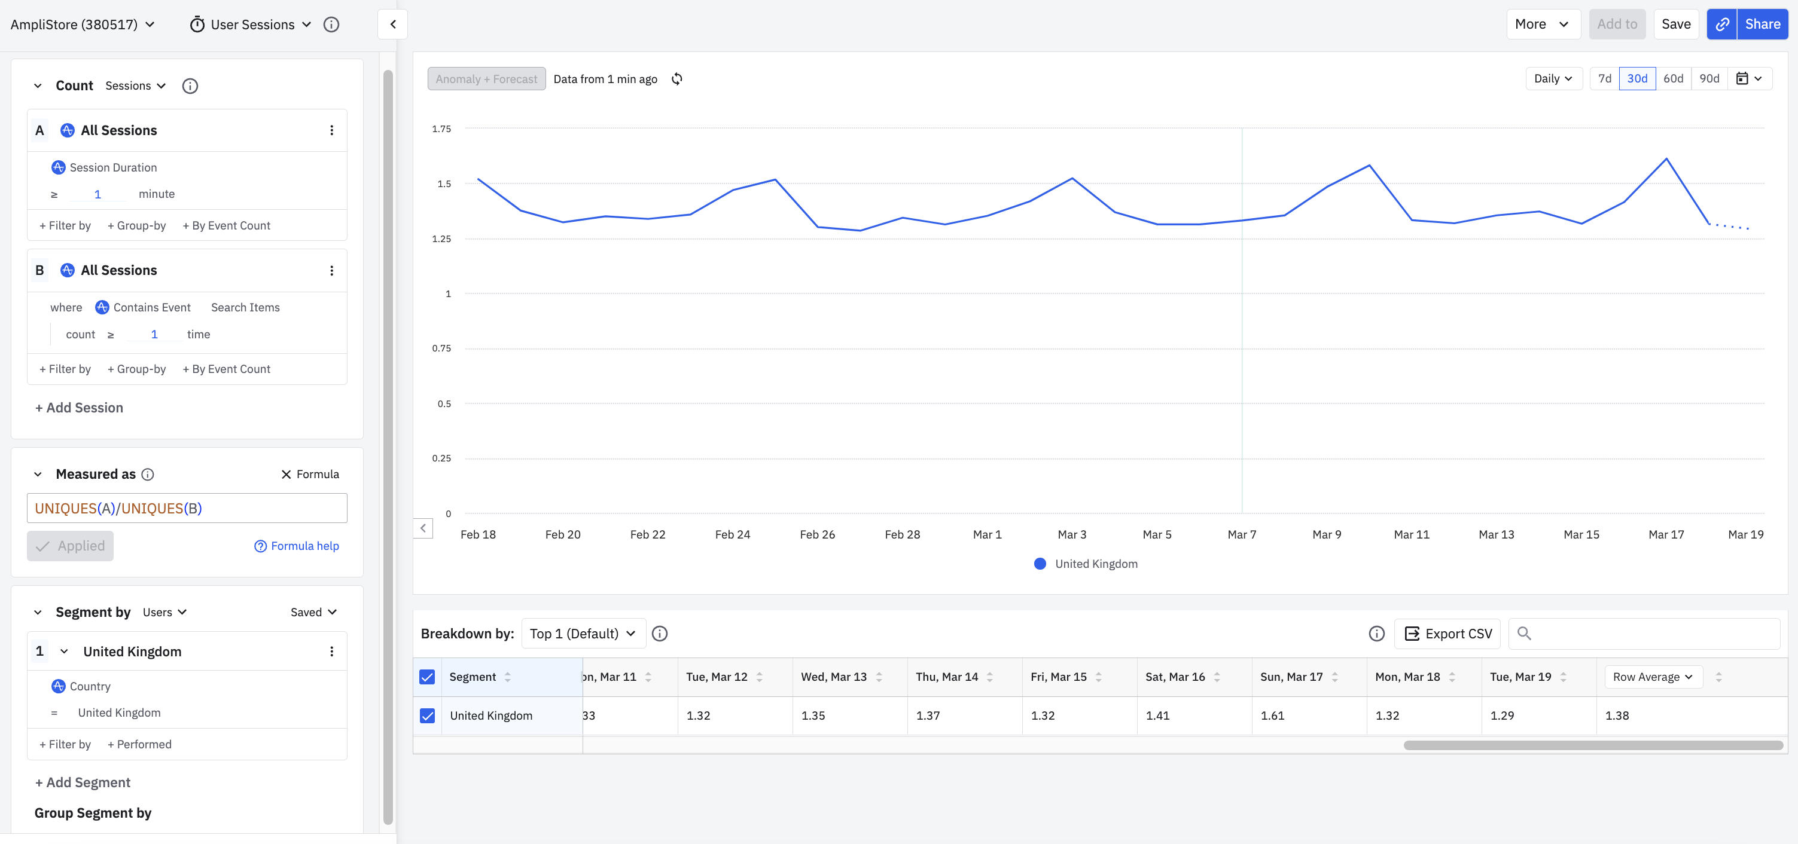Viewport: 1798px width, 844px height.
Task: Open the Formula help link
Action: click(x=297, y=546)
